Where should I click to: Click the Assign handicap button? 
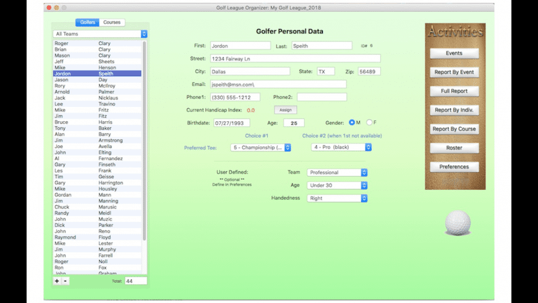pos(286,110)
